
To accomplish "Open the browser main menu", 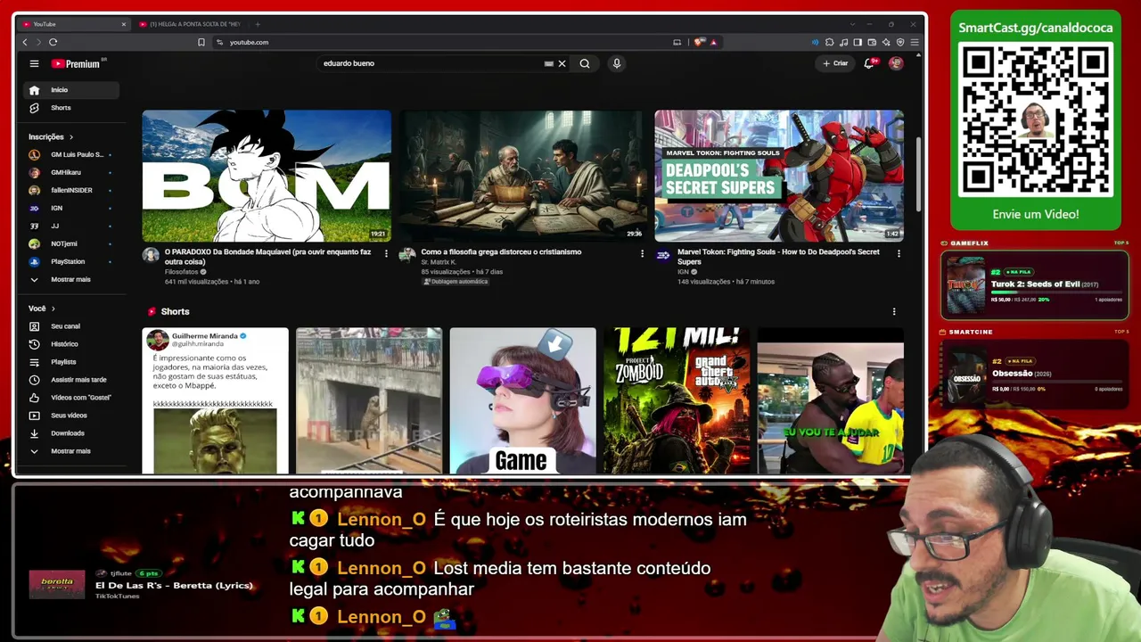I will [x=915, y=42].
